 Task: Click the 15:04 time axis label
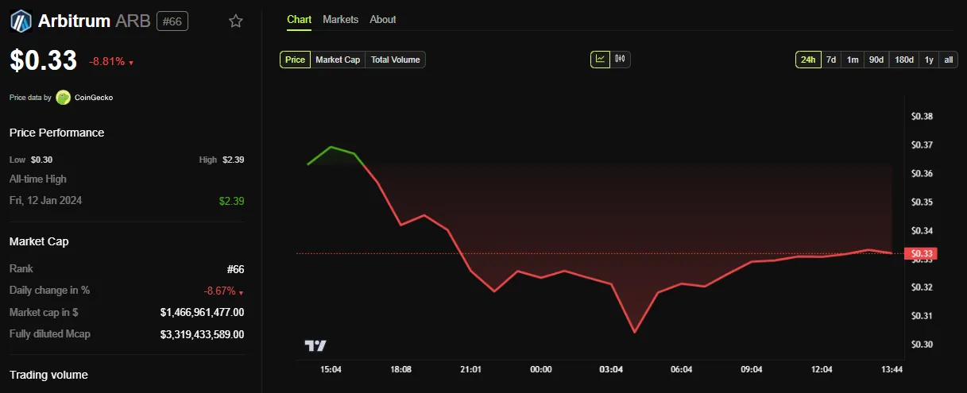(331, 370)
